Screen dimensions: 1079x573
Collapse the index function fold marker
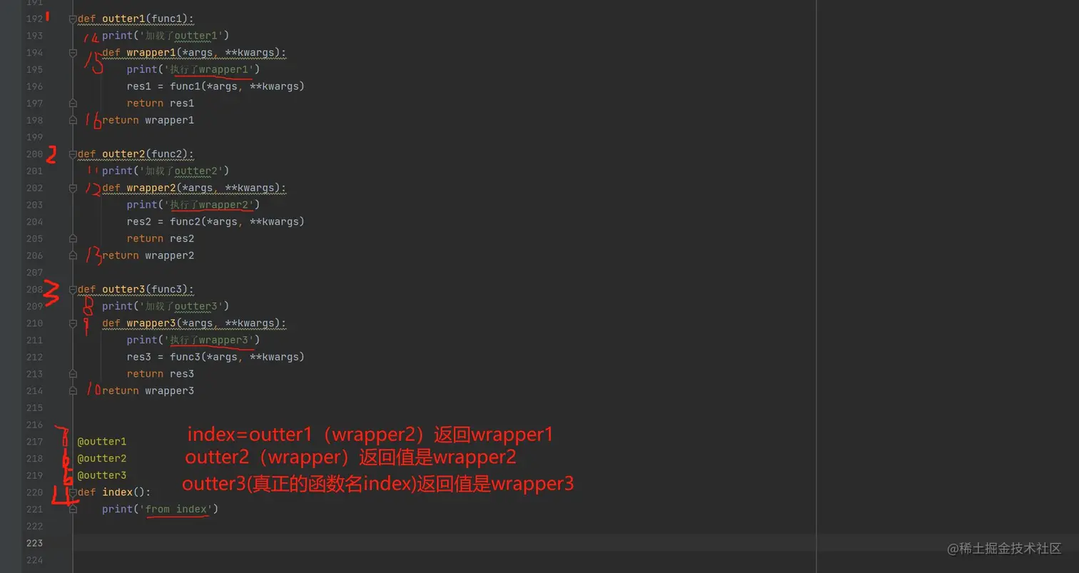pos(73,492)
